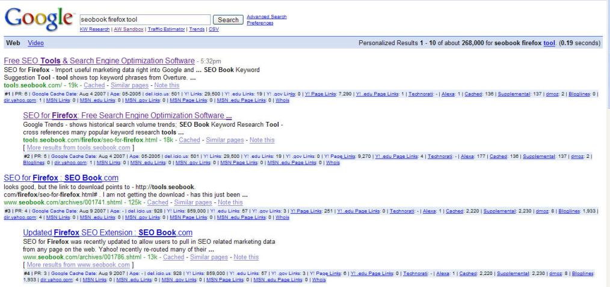Switch to the Video tab
Viewport: 610px width, 287px height.
point(35,43)
